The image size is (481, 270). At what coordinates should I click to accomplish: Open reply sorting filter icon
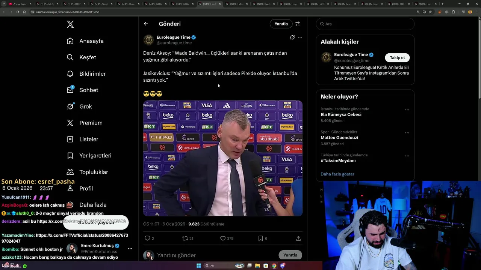[x=297, y=24]
